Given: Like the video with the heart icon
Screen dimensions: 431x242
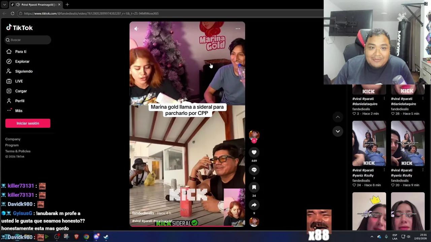Looking at the screenshot, I should pyautogui.click(x=254, y=152).
